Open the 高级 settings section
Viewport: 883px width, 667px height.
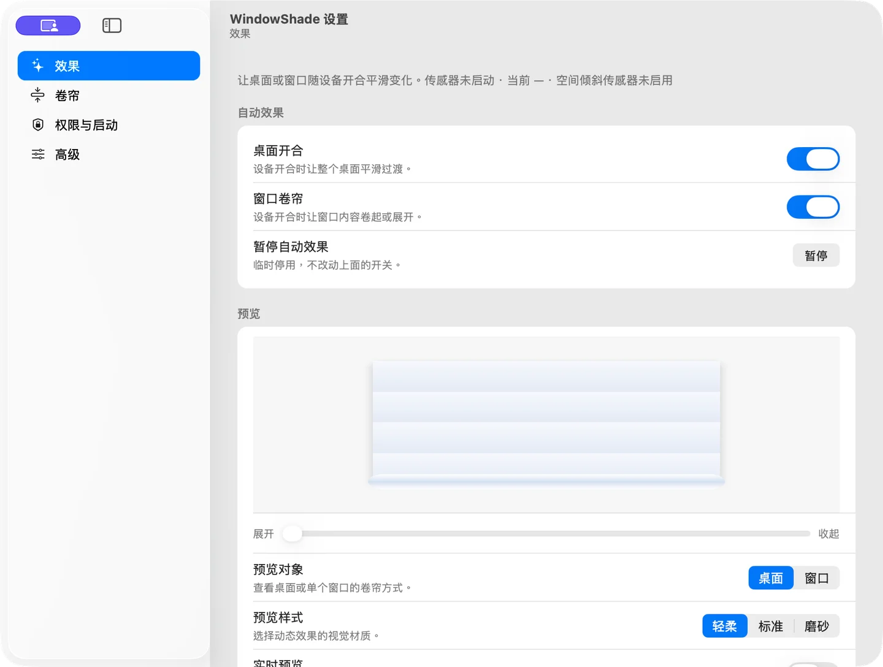pyautogui.click(x=109, y=154)
